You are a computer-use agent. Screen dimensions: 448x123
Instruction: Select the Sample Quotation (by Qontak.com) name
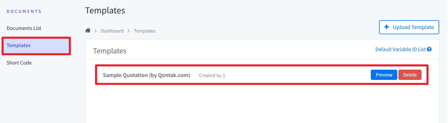coord(146,75)
